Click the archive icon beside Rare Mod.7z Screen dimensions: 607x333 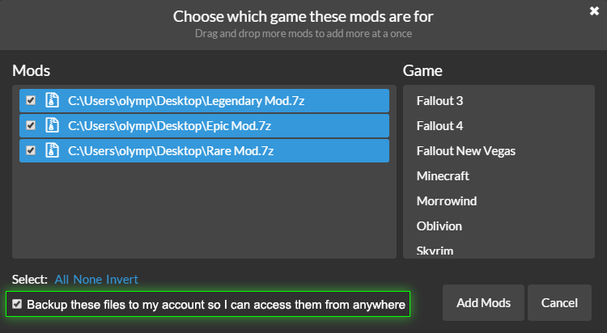53,150
